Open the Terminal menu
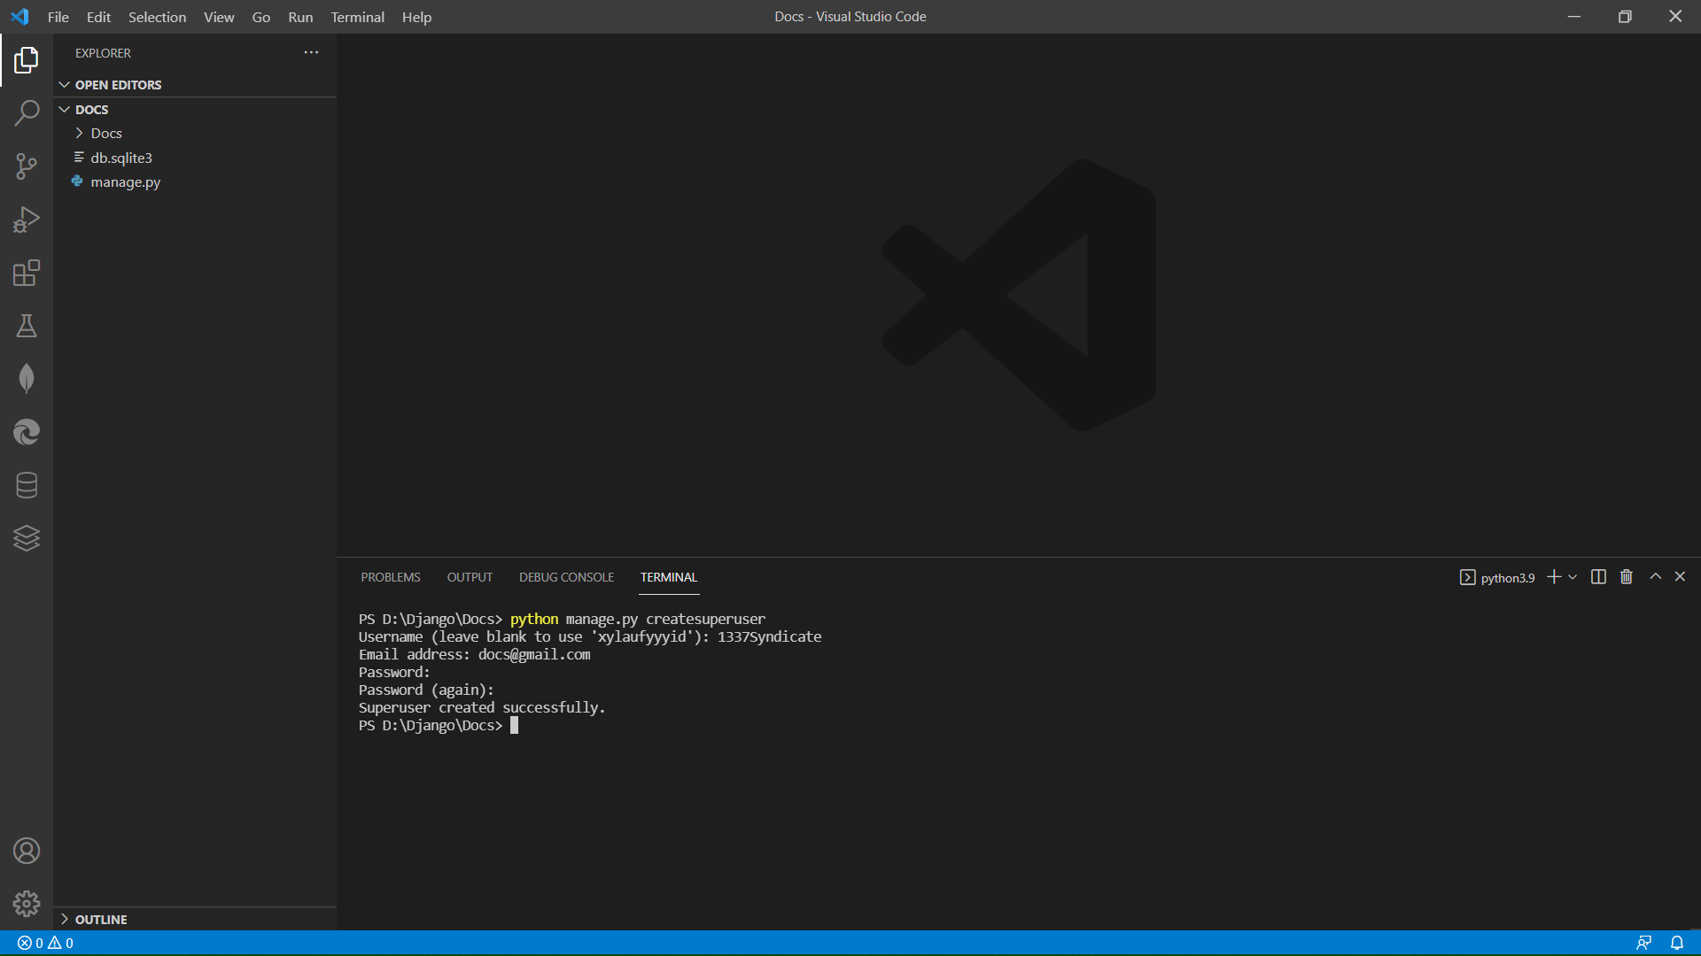1701x956 pixels. coord(357,17)
